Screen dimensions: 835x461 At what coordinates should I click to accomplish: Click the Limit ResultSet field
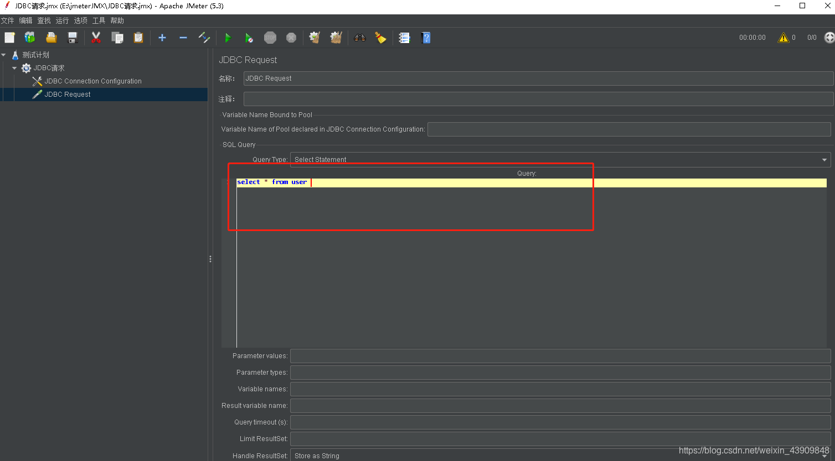tap(560, 439)
